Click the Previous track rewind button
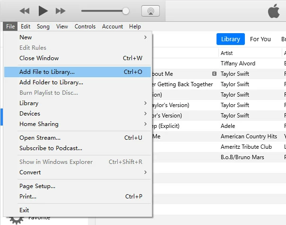 (25, 10)
